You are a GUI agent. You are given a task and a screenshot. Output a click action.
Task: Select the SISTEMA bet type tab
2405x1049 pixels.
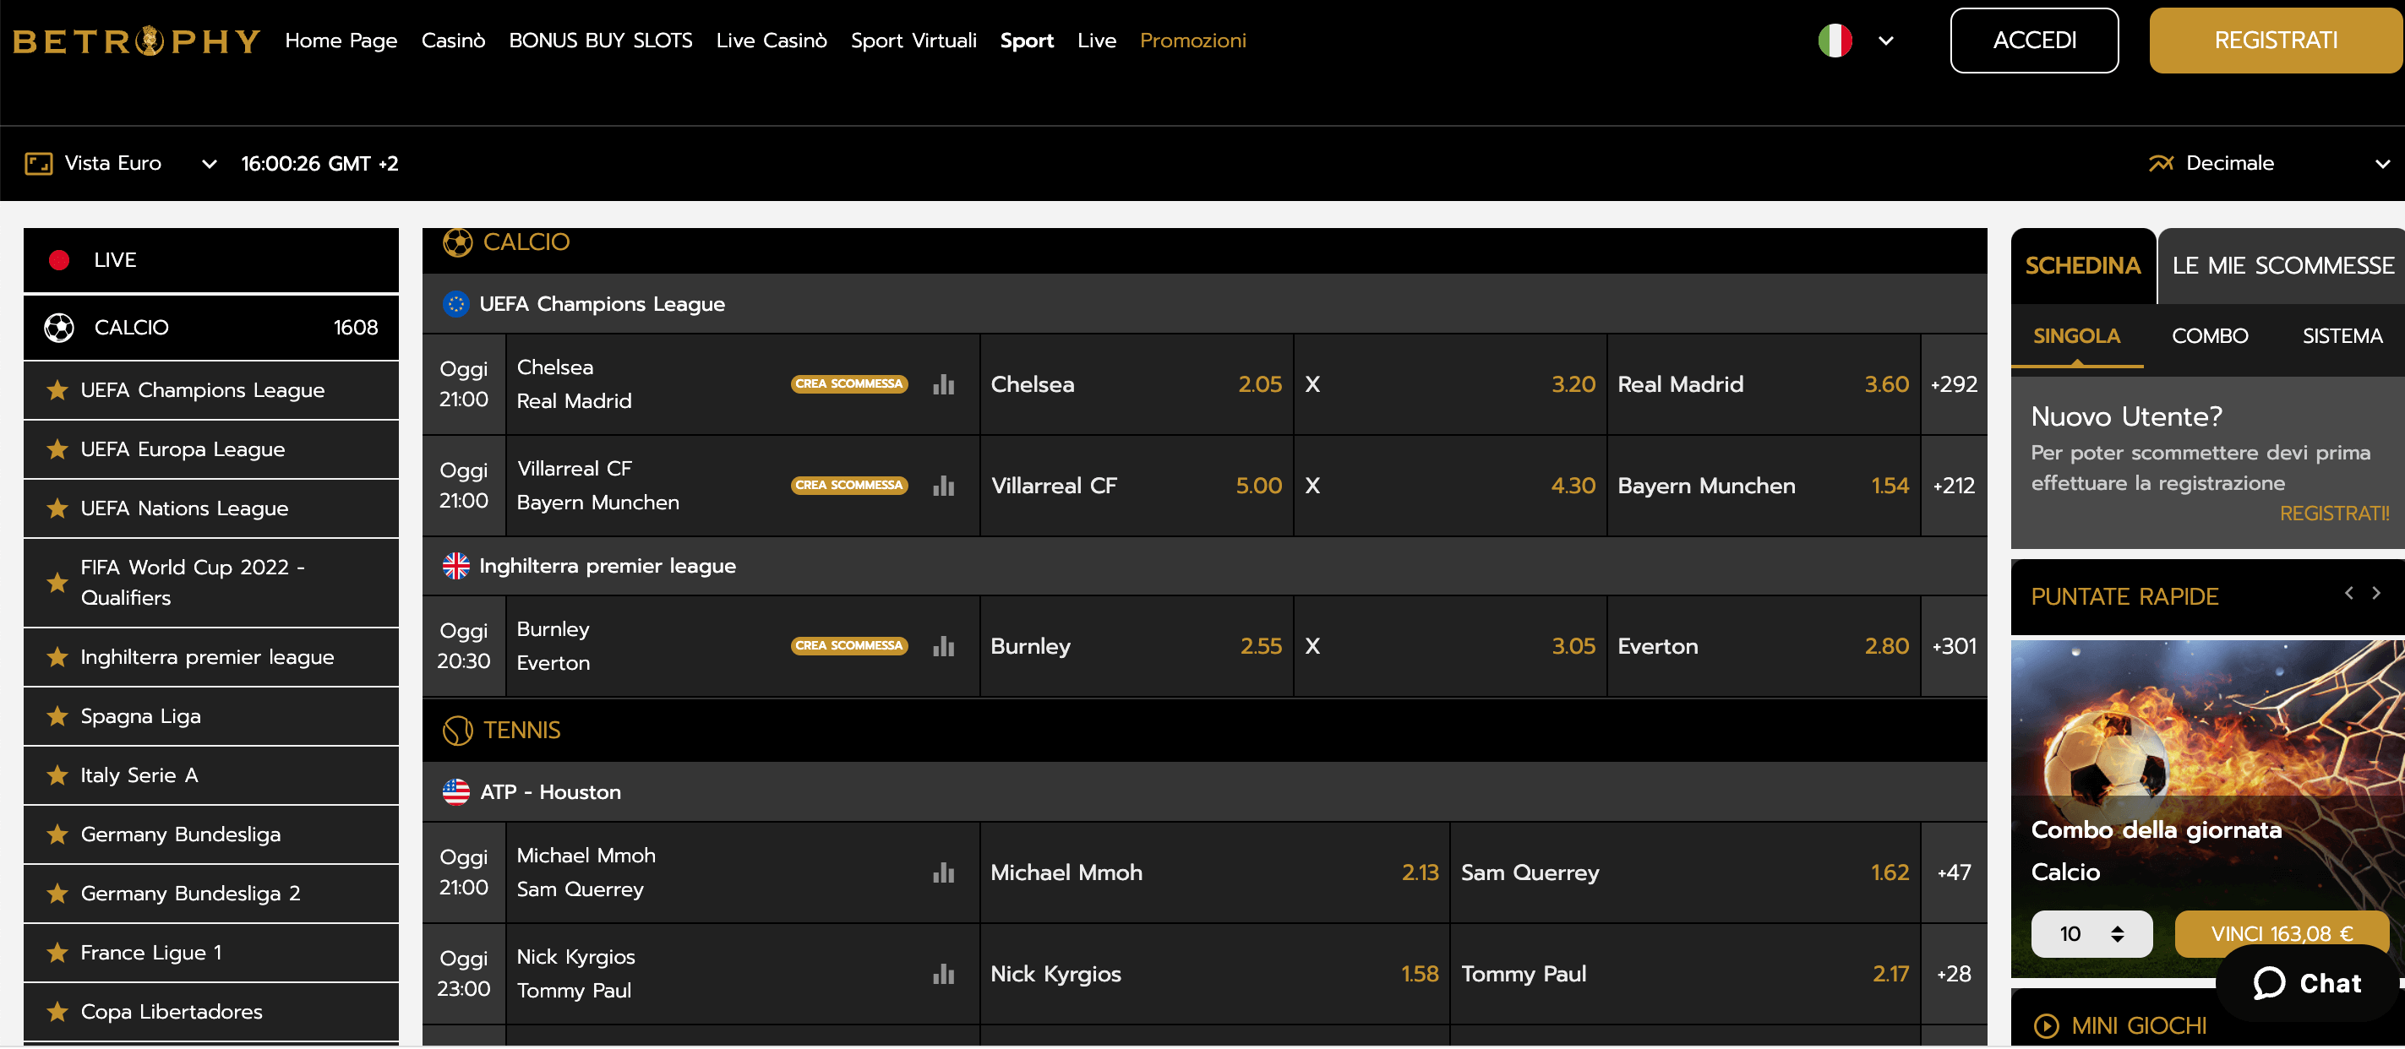[2342, 336]
